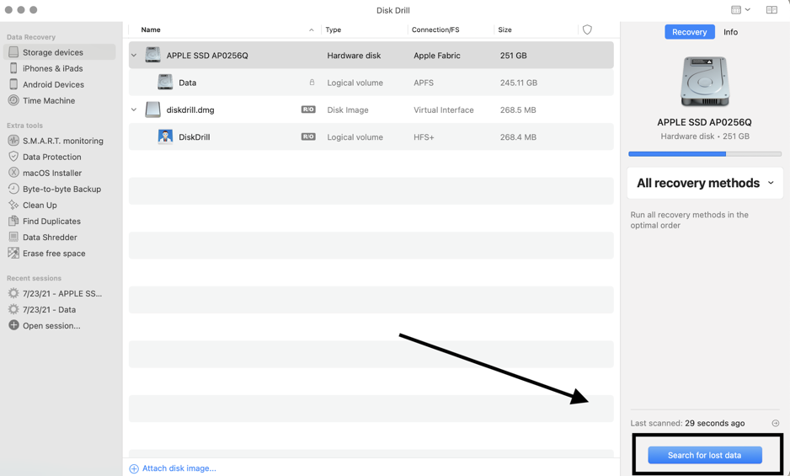Click the Apple Fabric connection cell
Viewport: 790px width, 476px height.
(x=437, y=56)
